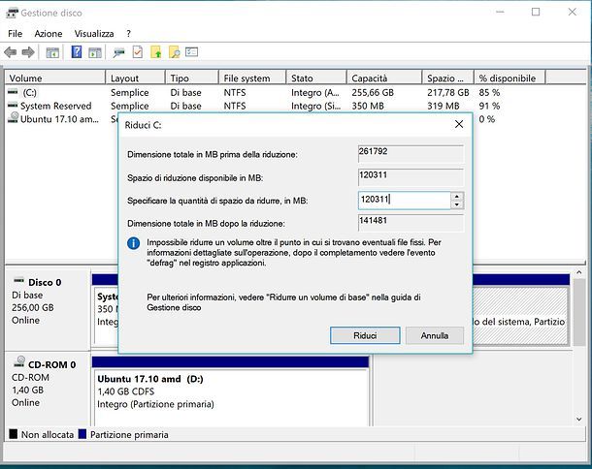Open the Visualizza menu
Screen dimensions: 592x469
pos(94,33)
